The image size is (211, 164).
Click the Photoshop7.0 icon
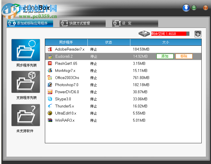tap(50, 85)
